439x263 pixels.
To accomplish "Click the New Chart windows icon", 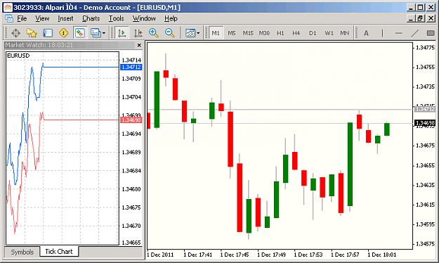I will [x=96, y=33].
